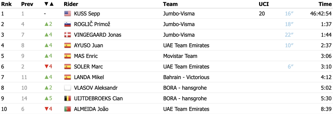Sort by the up/down movement column header

point(49,4)
